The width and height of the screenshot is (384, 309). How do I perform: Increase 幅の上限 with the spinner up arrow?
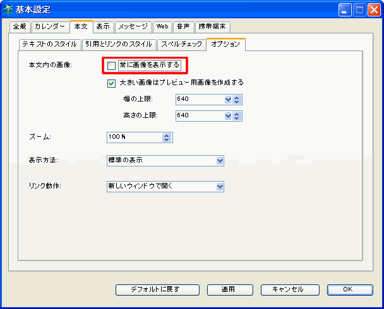237,98
